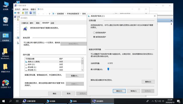
Task: Open the 此电脑 desktop icon
Action: (6, 6)
